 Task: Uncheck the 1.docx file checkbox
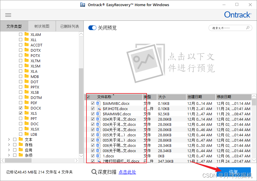93,156
